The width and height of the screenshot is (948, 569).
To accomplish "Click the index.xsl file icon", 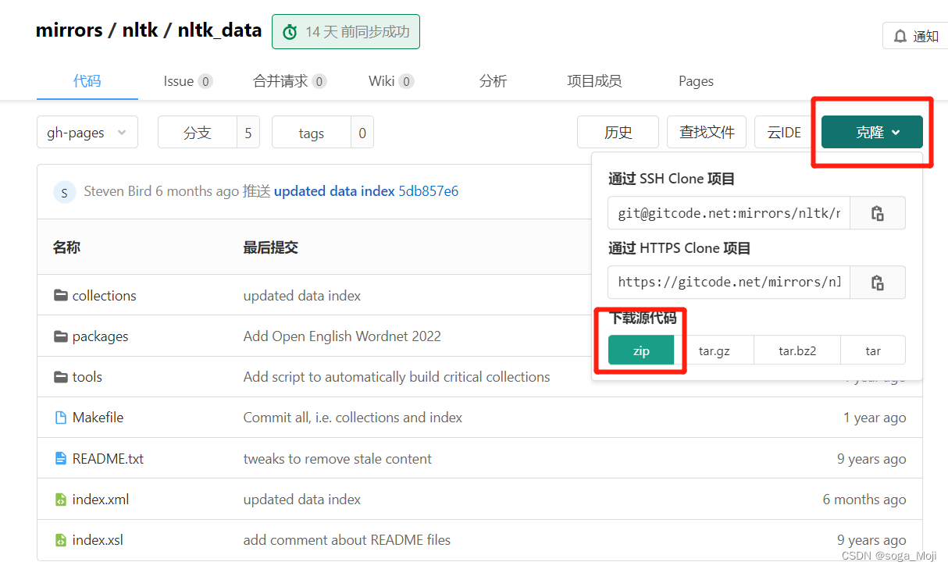I will pyautogui.click(x=61, y=539).
